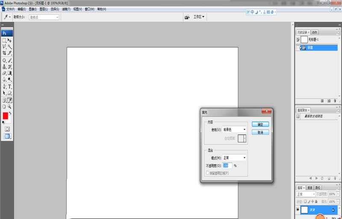Screen dimensions: 342x219
Task: Open the Mode (模式) blending dropdown
Action: [x=234, y=158]
